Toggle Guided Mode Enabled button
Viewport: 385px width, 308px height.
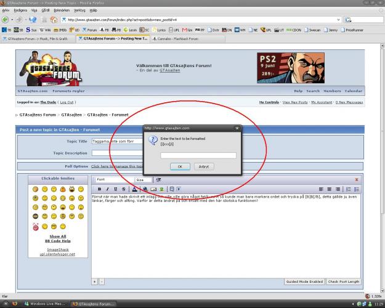[x=304, y=282]
